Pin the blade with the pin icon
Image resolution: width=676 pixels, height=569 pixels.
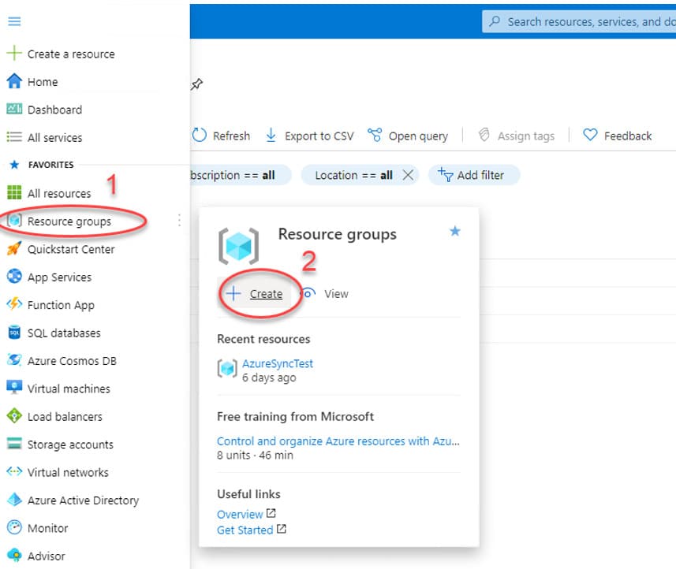click(196, 84)
